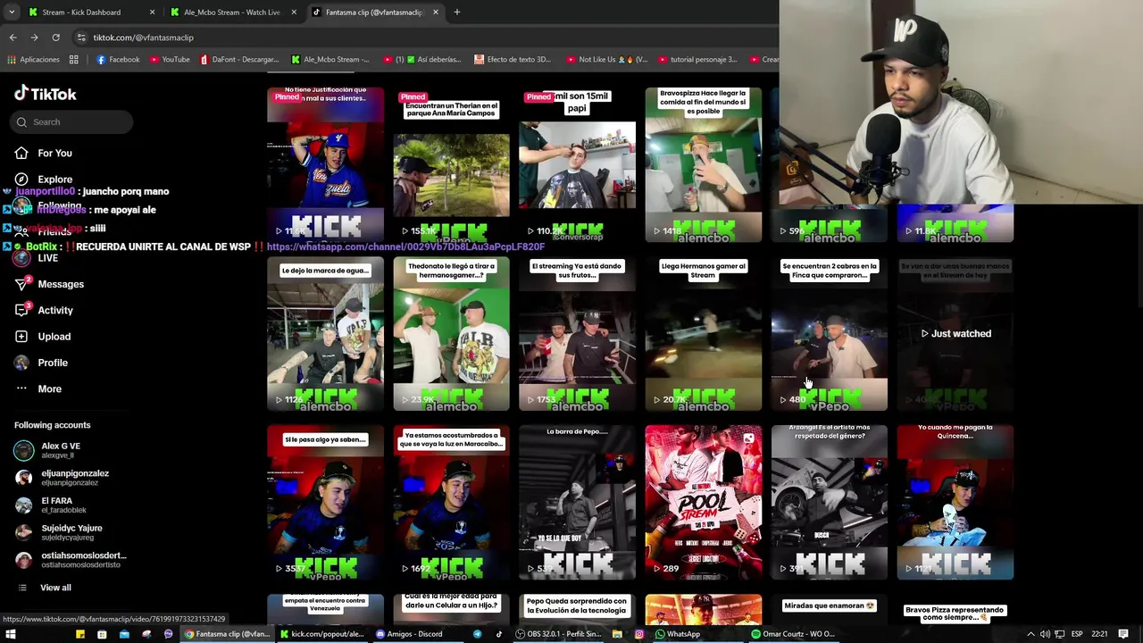The width and height of the screenshot is (1143, 643).
Task: Click the site info icon in address bar
Action: click(x=81, y=38)
